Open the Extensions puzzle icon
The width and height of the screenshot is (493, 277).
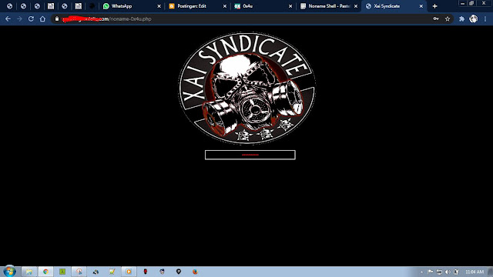(x=461, y=18)
